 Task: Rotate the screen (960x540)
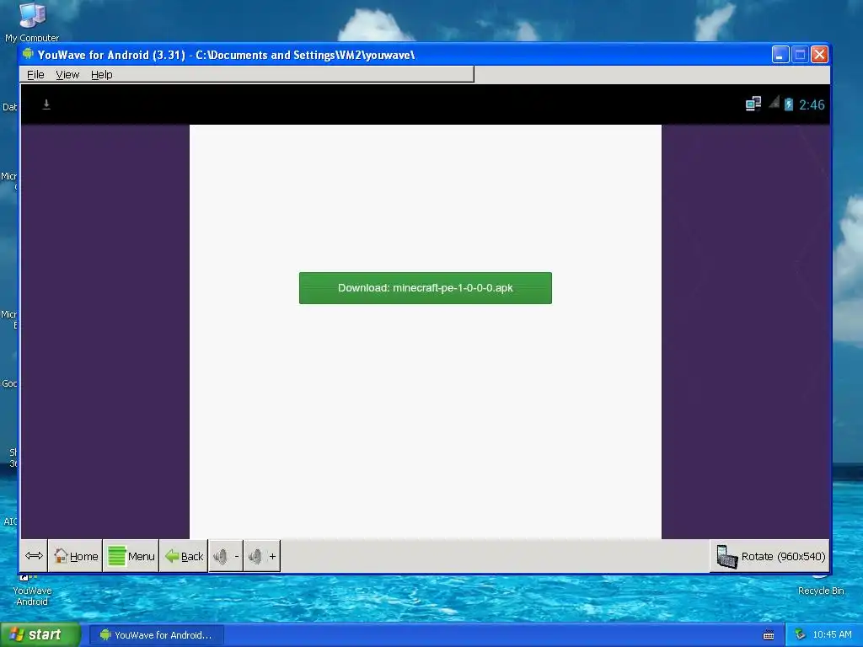(770, 556)
